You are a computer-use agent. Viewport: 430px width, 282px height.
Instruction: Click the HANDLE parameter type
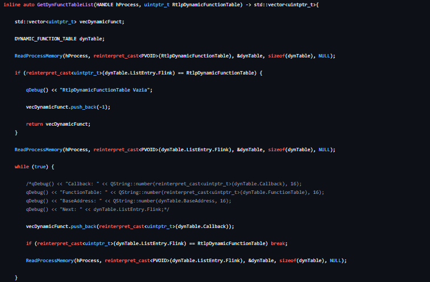pos(105,5)
